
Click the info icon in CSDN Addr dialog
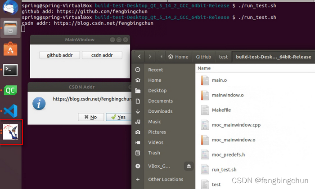[x=39, y=104]
